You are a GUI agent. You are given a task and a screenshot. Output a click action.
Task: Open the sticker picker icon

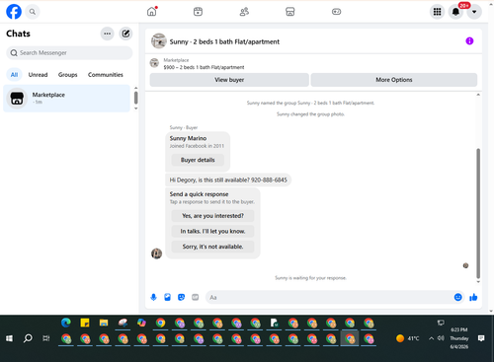(x=182, y=298)
